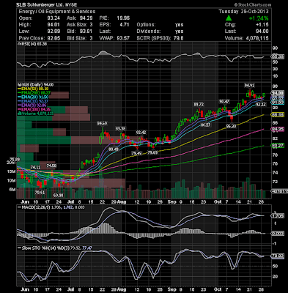Screen dimensions: 288x293
Task: Click the Prev Close value 92.85
Action: point(53,38)
